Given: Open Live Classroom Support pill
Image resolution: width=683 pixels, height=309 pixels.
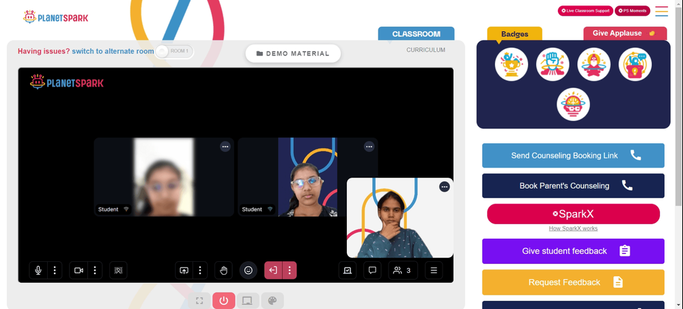Looking at the screenshot, I should tap(585, 11).
